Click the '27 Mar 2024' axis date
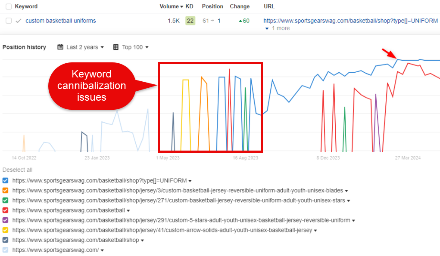440x256 pixels. pos(408,158)
